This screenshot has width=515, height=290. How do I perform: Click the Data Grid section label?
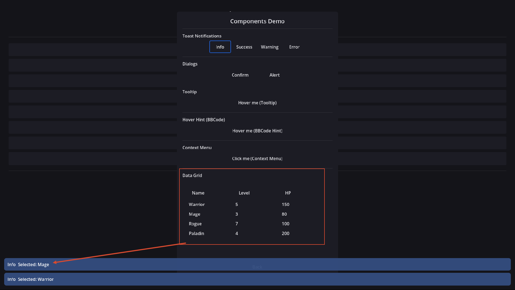click(x=192, y=175)
